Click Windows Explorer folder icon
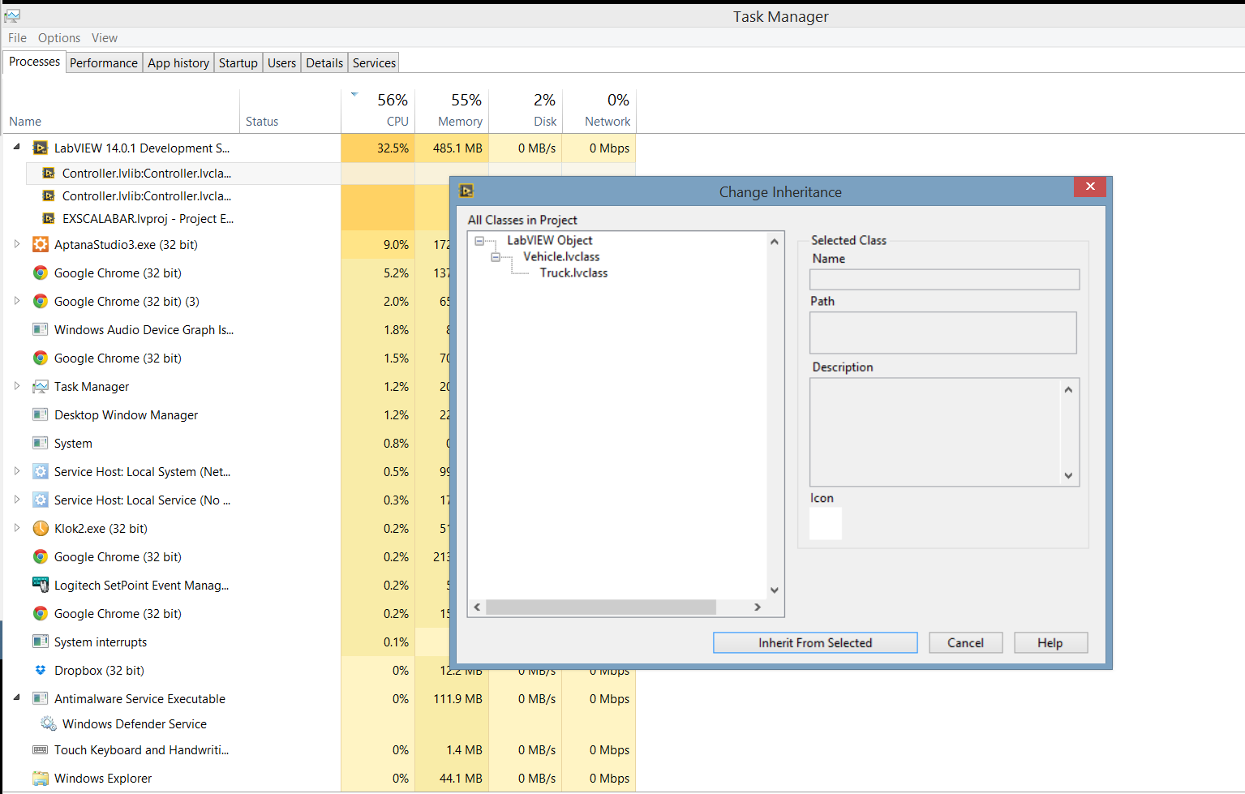Screen dimensions: 1245x794 40,779
